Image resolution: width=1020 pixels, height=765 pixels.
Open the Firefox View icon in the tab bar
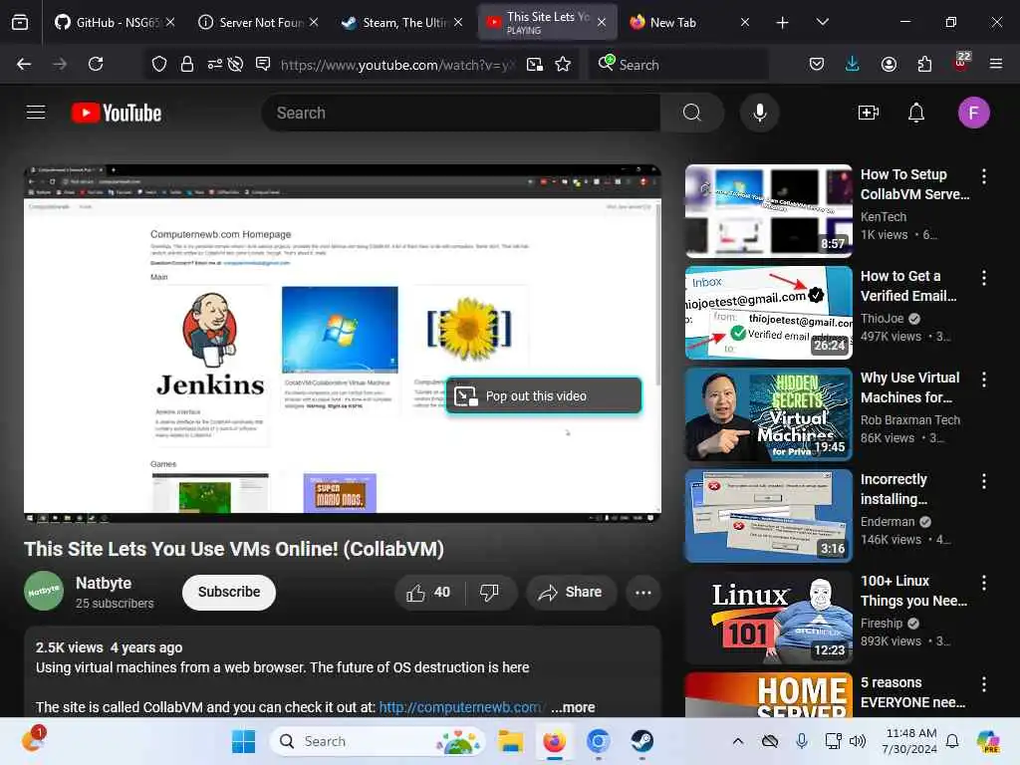pyautogui.click(x=20, y=22)
